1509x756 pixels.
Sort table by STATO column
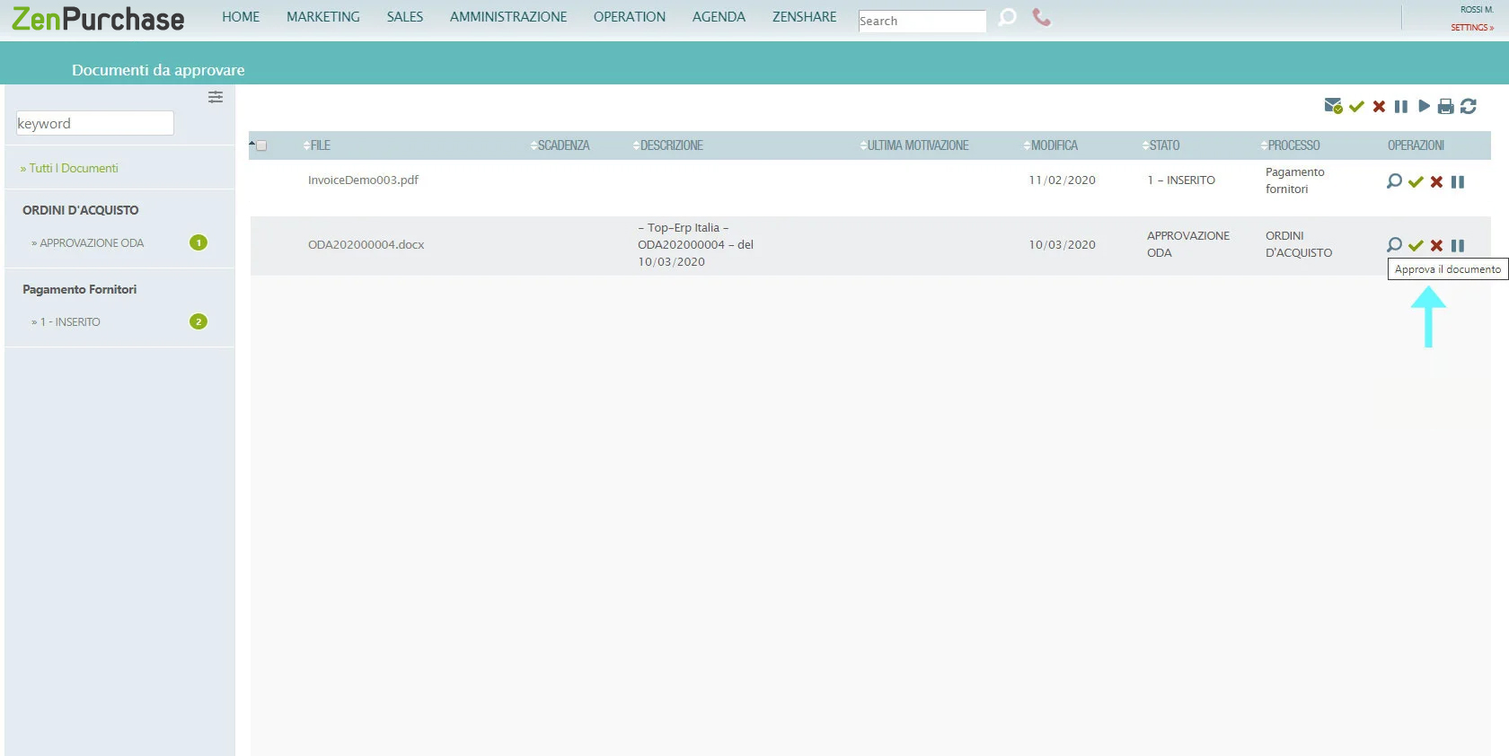coord(1160,145)
